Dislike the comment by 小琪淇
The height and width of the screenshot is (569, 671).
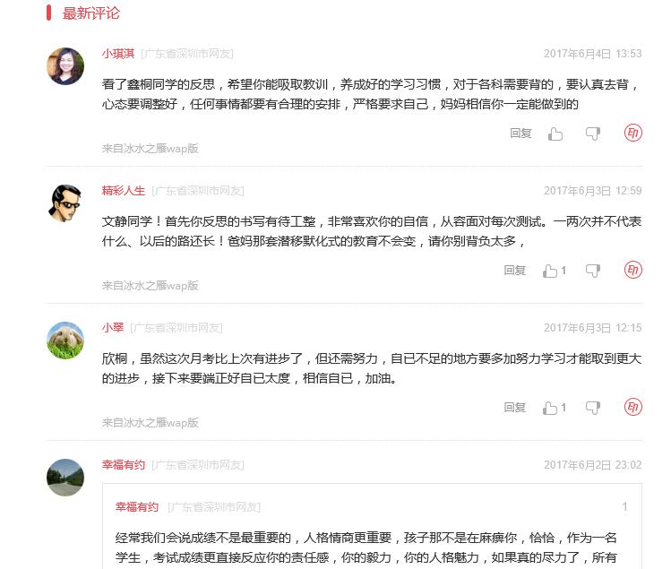click(x=593, y=134)
